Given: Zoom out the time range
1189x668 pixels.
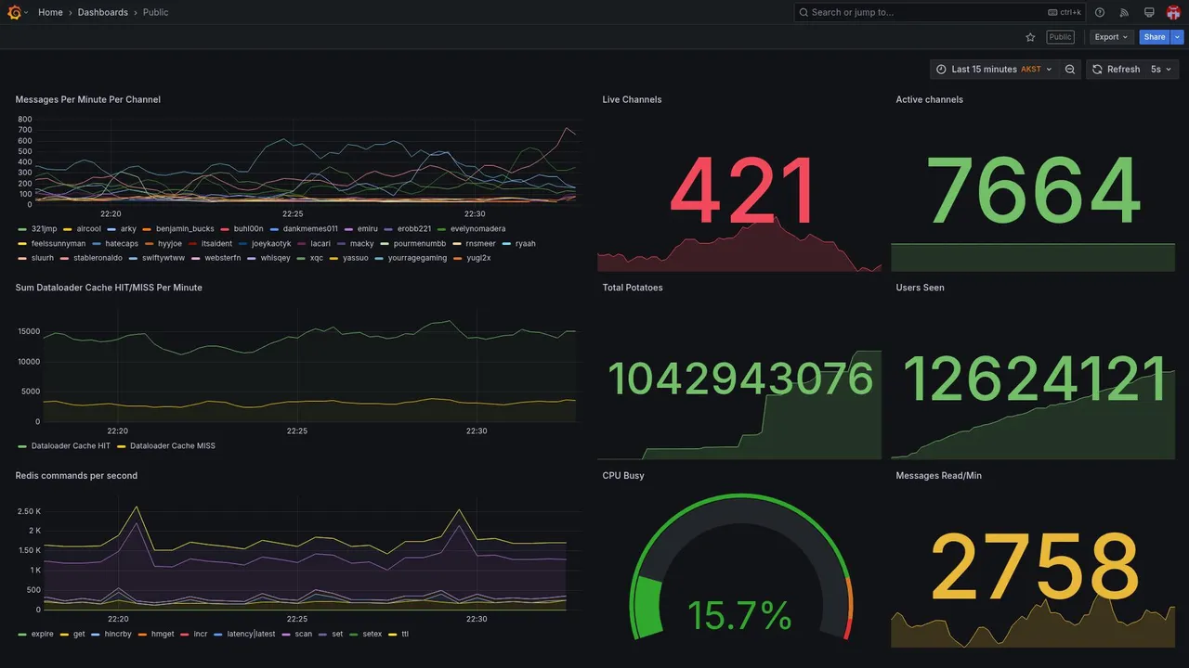Looking at the screenshot, I should pos(1070,70).
